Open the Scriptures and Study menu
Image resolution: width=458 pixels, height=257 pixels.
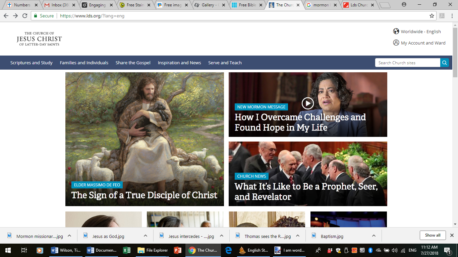coord(31,63)
